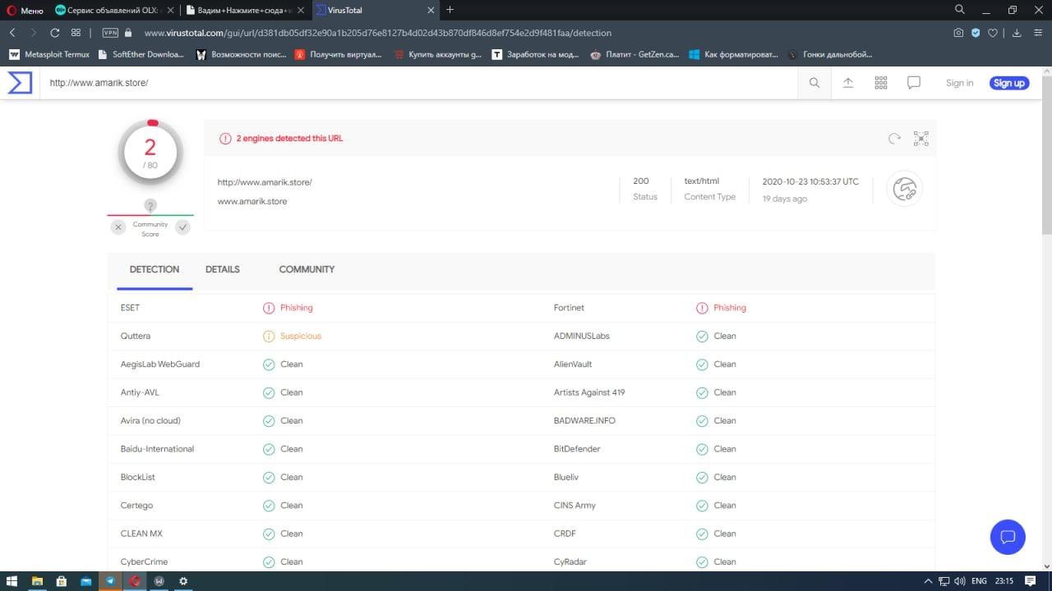The height and width of the screenshot is (591, 1052).
Task: Search tabs with top-right magnifier icon
Action: [x=959, y=10]
